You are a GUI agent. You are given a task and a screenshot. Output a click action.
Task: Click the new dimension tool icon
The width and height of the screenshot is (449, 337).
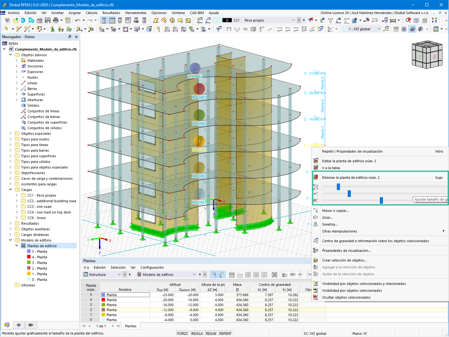(79, 29)
